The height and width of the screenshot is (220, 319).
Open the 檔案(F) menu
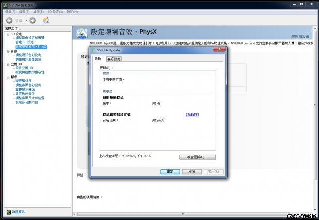click(x=10, y=12)
